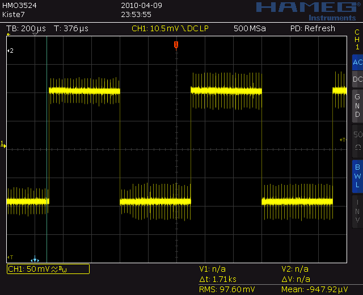Toggle the INV invert softkey

click(357, 212)
